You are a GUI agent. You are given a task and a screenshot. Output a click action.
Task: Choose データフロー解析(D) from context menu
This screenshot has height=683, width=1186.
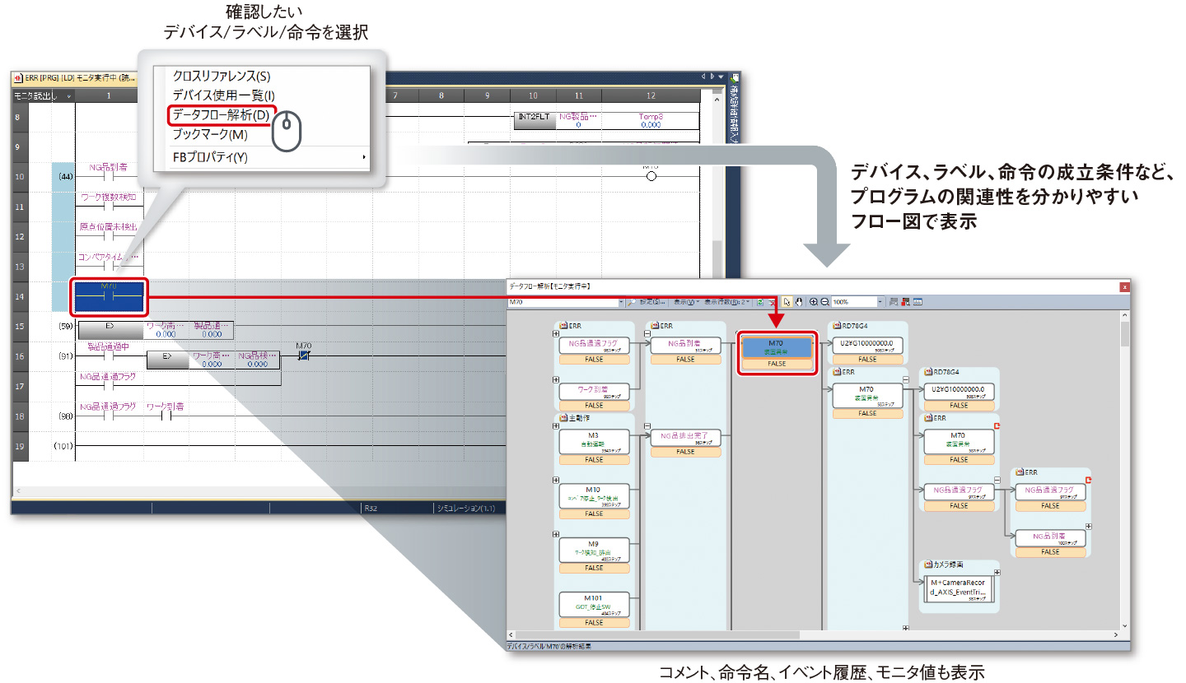click(x=220, y=115)
